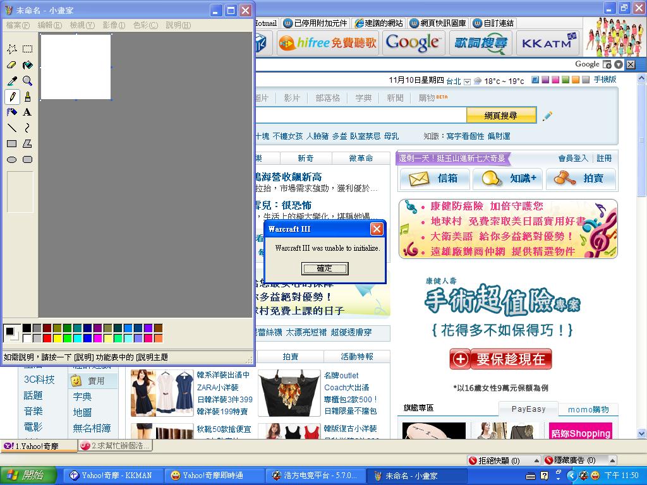Switch to the Brush tool in Paint
The height and width of the screenshot is (485, 647).
click(28, 97)
